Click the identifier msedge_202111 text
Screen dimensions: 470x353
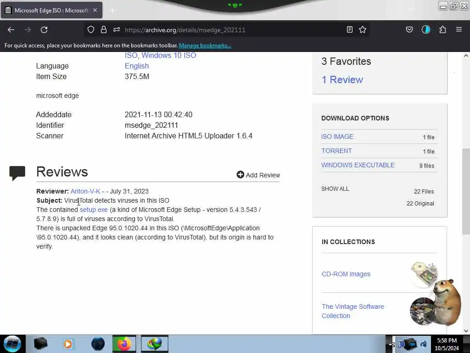coord(151,125)
